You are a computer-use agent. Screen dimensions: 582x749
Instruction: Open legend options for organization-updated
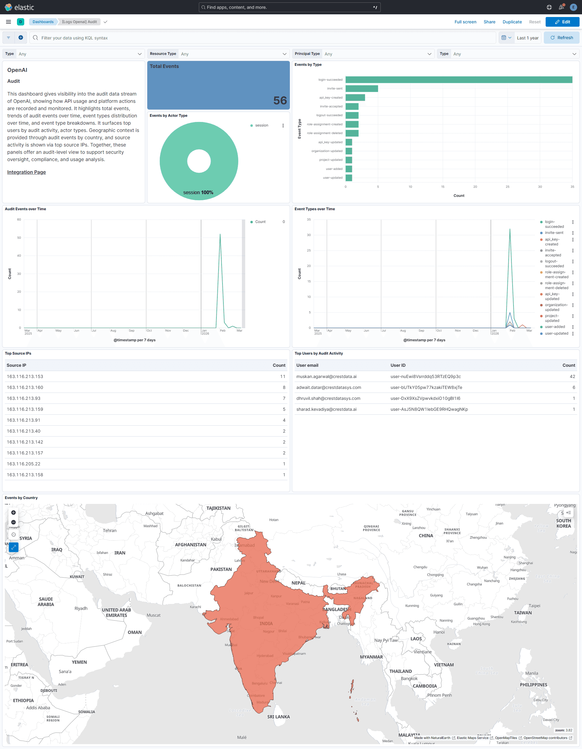(x=573, y=305)
